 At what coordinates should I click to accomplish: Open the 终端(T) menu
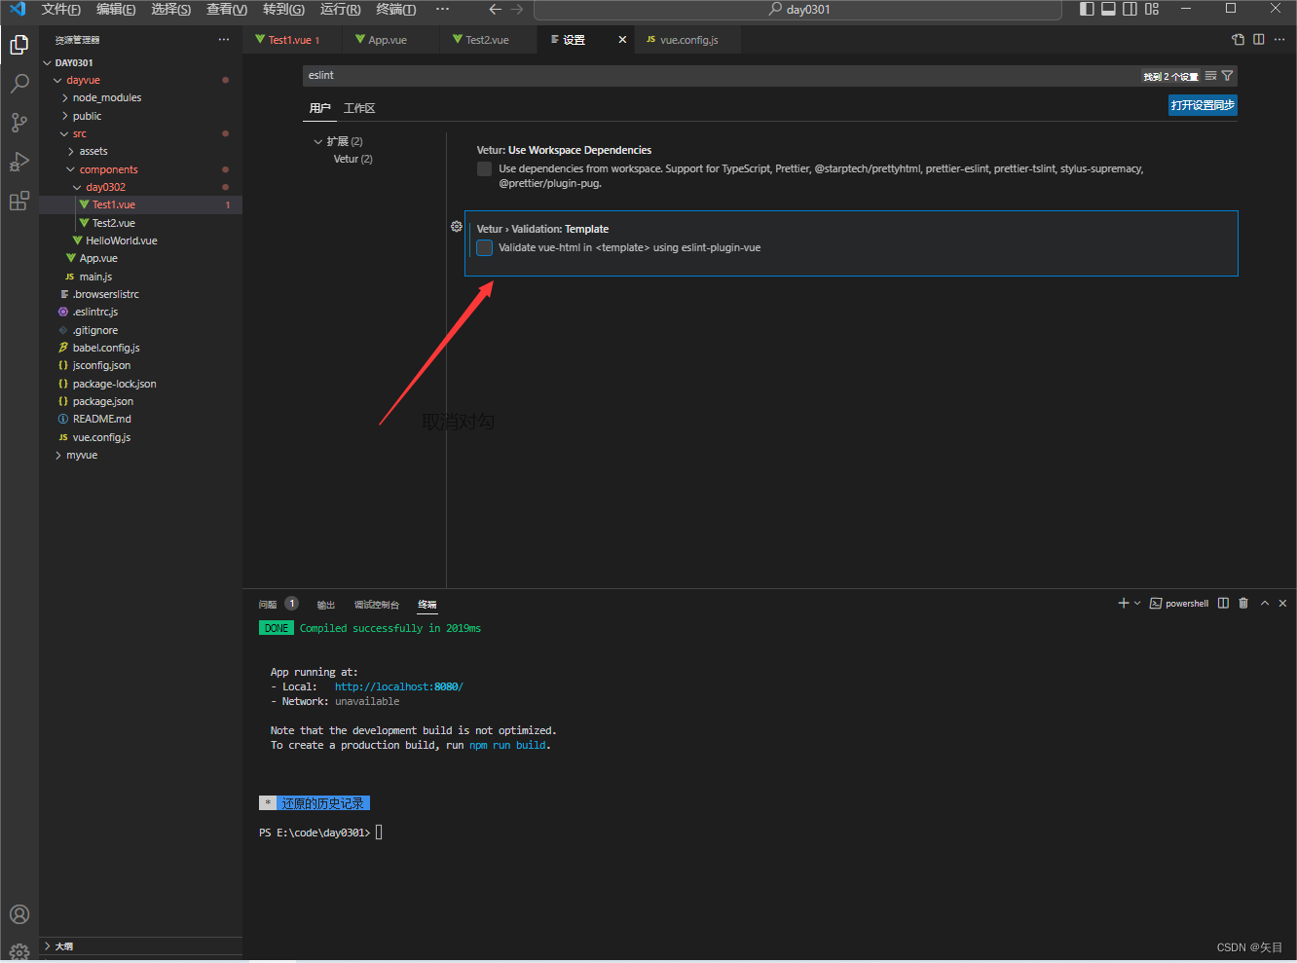(x=396, y=9)
